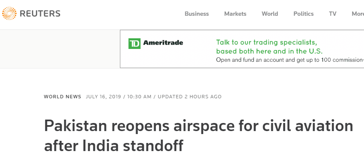Switch to the TV section
This screenshot has width=364, height=160.
(332, 14)
